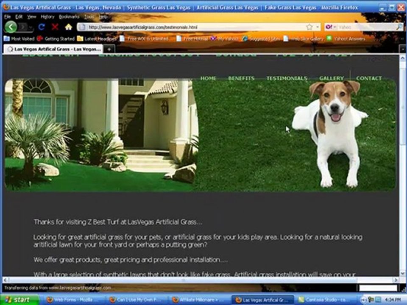This screenshot has width=407, height=305.
Task: Open the Bookmarks menu
Action: [x=69, y=17]
